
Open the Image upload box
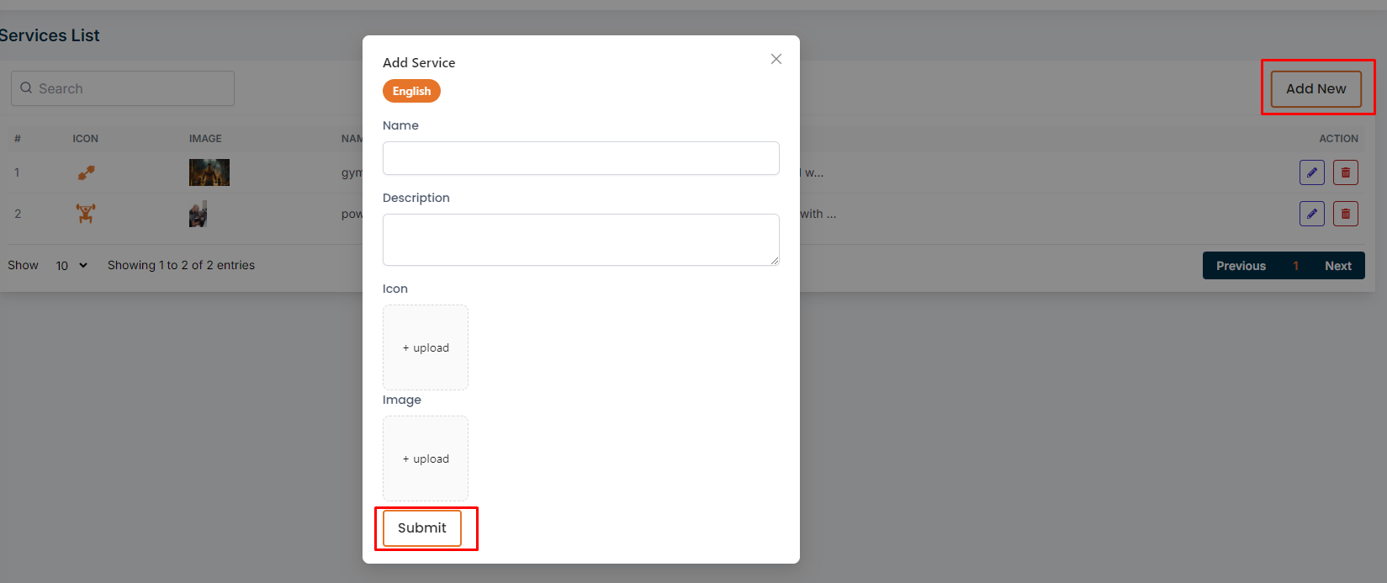coord(426,458)
